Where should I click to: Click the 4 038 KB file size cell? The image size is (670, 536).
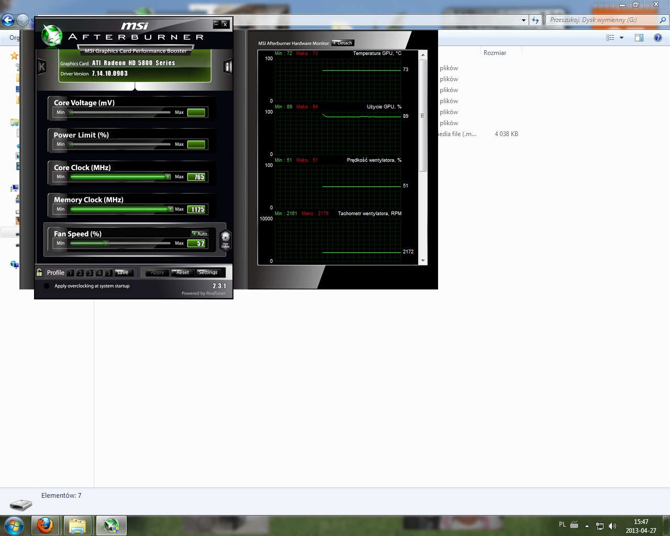506,134
